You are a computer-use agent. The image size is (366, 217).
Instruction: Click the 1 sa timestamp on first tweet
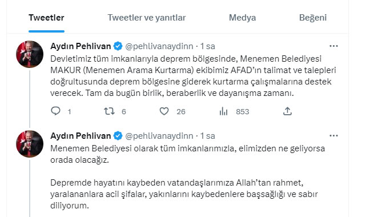coord(207,46)
